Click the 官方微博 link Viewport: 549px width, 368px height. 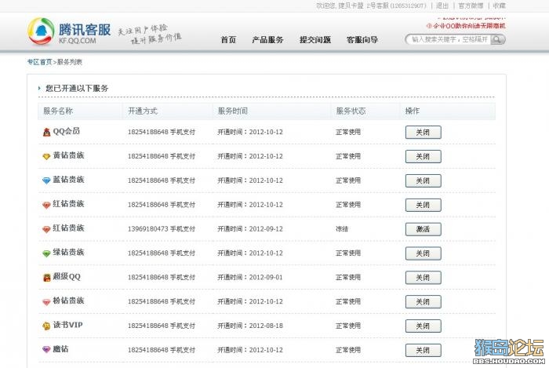471,5
